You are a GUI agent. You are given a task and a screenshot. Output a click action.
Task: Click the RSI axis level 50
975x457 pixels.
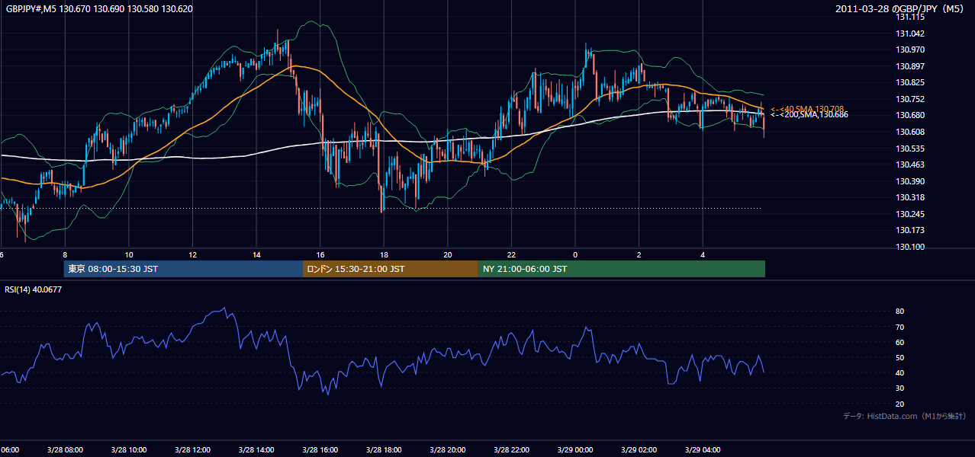pyautogui.click(x=899, y=358)
